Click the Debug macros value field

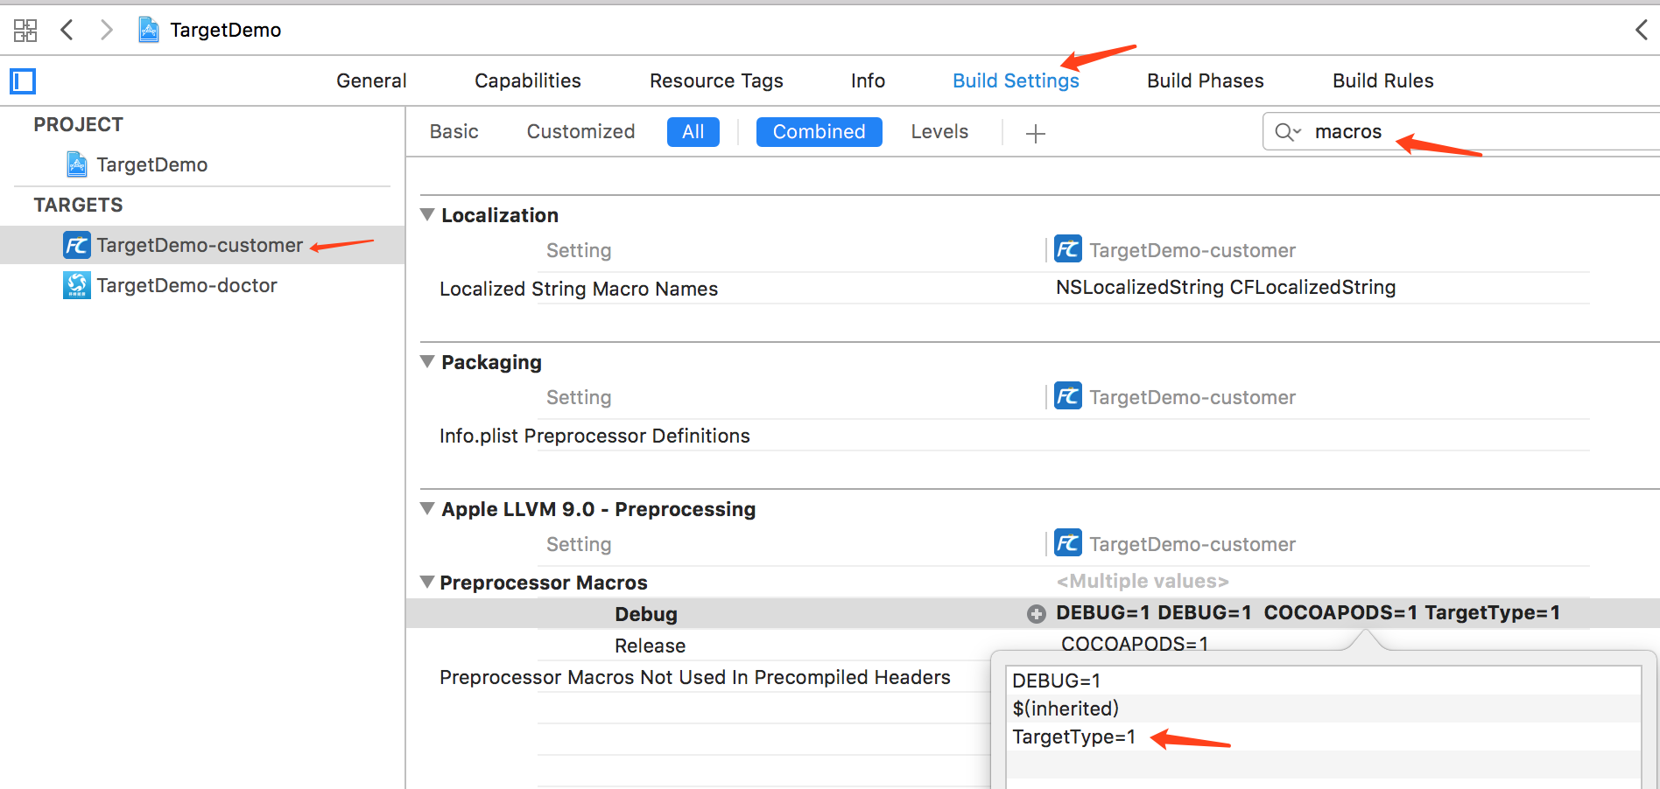[1308, 612]
